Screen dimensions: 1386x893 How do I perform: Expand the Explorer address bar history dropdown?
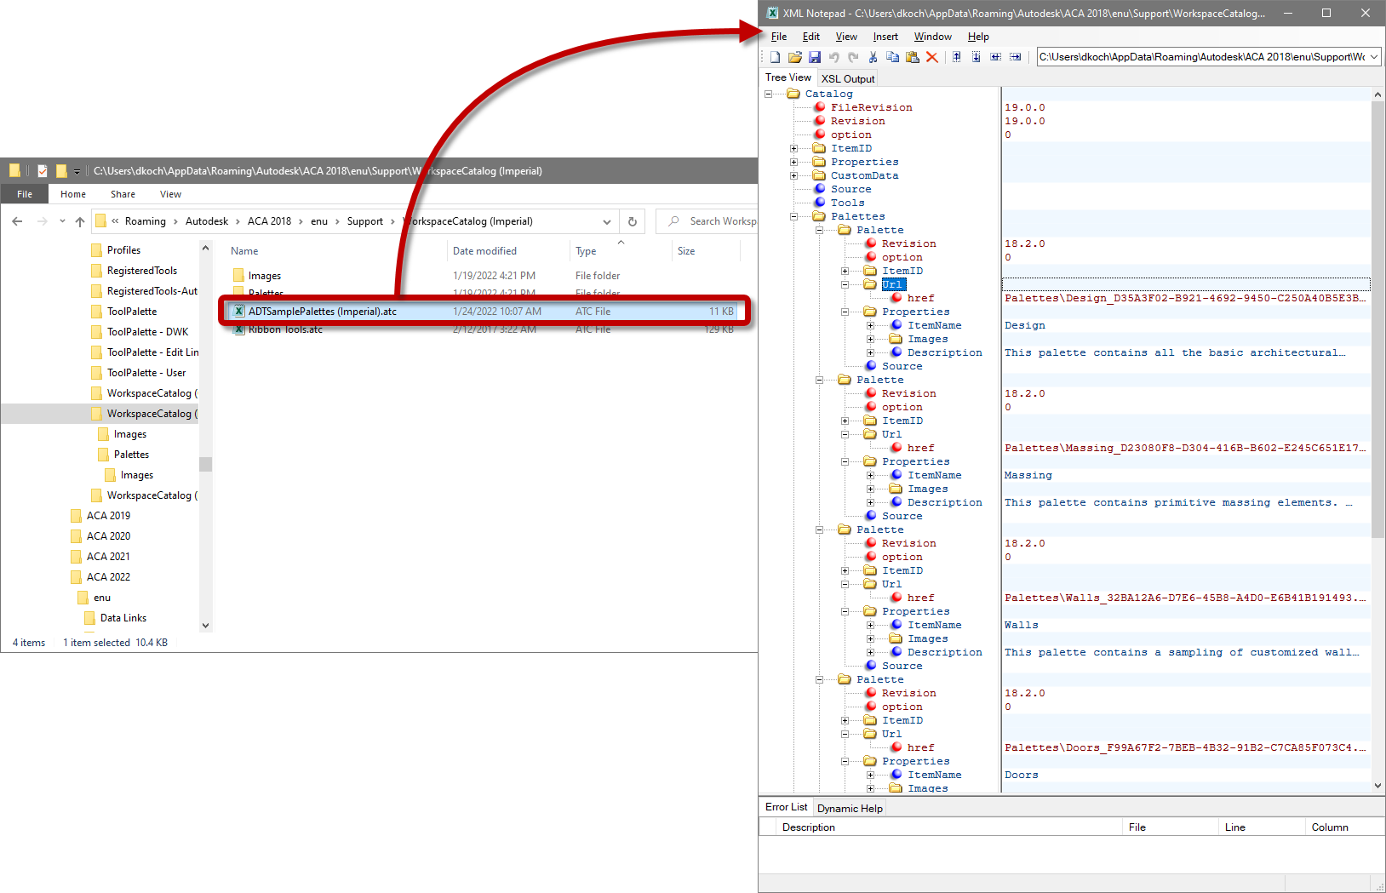(607, 221)
